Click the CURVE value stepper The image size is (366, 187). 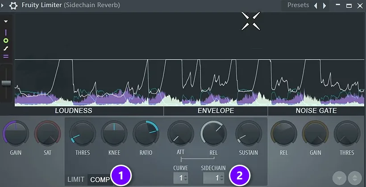pyautogui.click(x=181, y=178)
